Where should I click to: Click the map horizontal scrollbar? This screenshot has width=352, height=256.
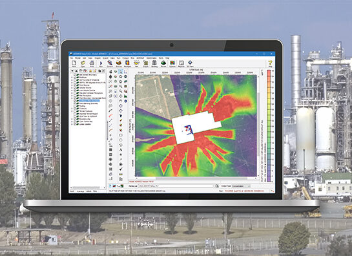pyautogui.click(x=195, y=178)
